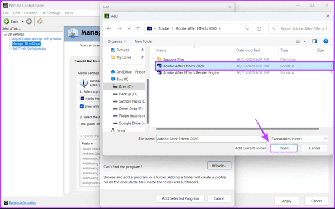
Task: Open Adjust image settings with preview
Action: tap(37, 39)
